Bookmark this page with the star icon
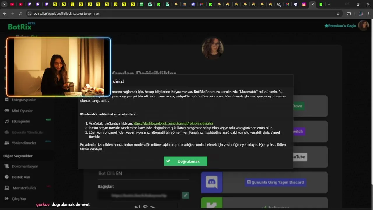 338,13
